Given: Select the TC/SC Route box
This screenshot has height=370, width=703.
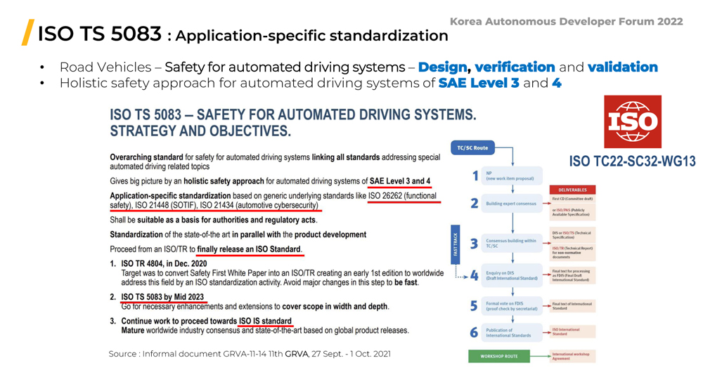Looking at the screenshot, I should click(473, 148).
